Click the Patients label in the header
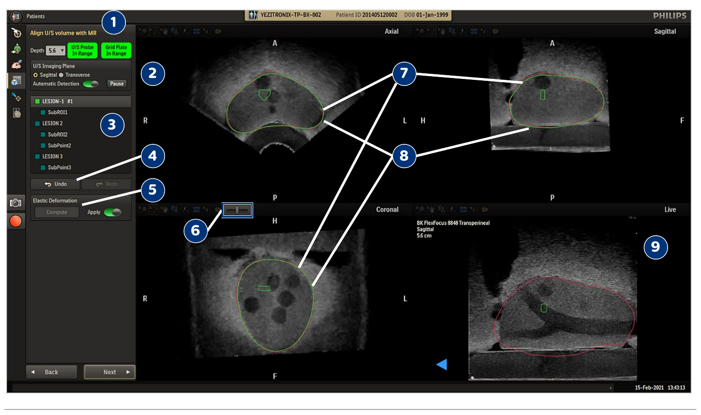This screenshot has width=701, height=415. [36, 17]
